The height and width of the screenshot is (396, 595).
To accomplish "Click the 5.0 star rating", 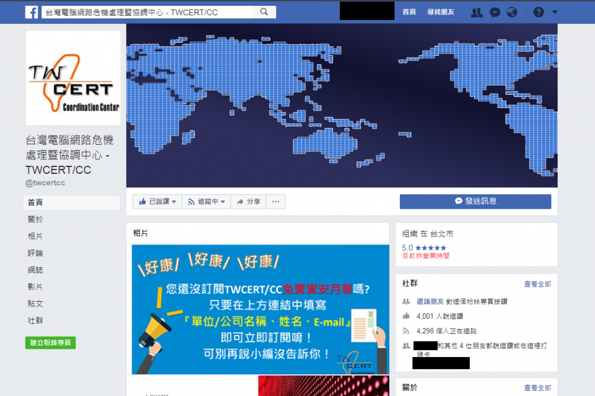I will [x=424, y=248].
